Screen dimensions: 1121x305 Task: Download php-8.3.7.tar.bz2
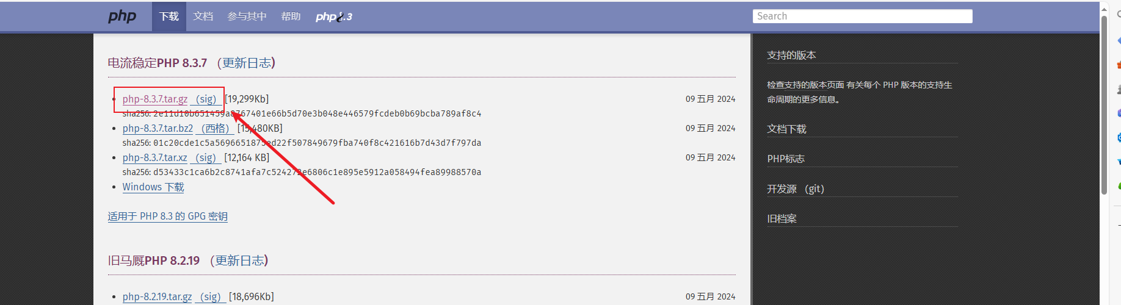(x=158, y=128)
